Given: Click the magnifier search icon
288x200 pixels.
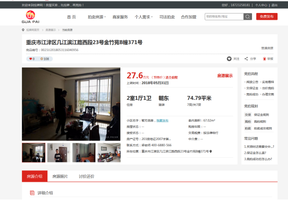Looking at the screenshot, I should click(247, 17).
